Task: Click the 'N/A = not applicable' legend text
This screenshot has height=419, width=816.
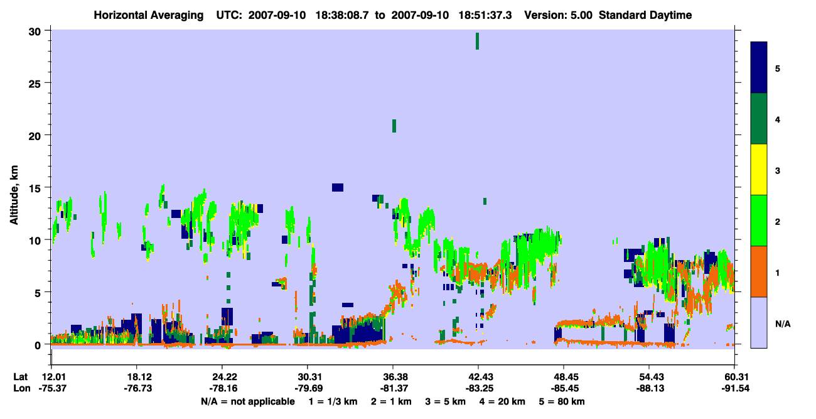Action: click(248, 401)
